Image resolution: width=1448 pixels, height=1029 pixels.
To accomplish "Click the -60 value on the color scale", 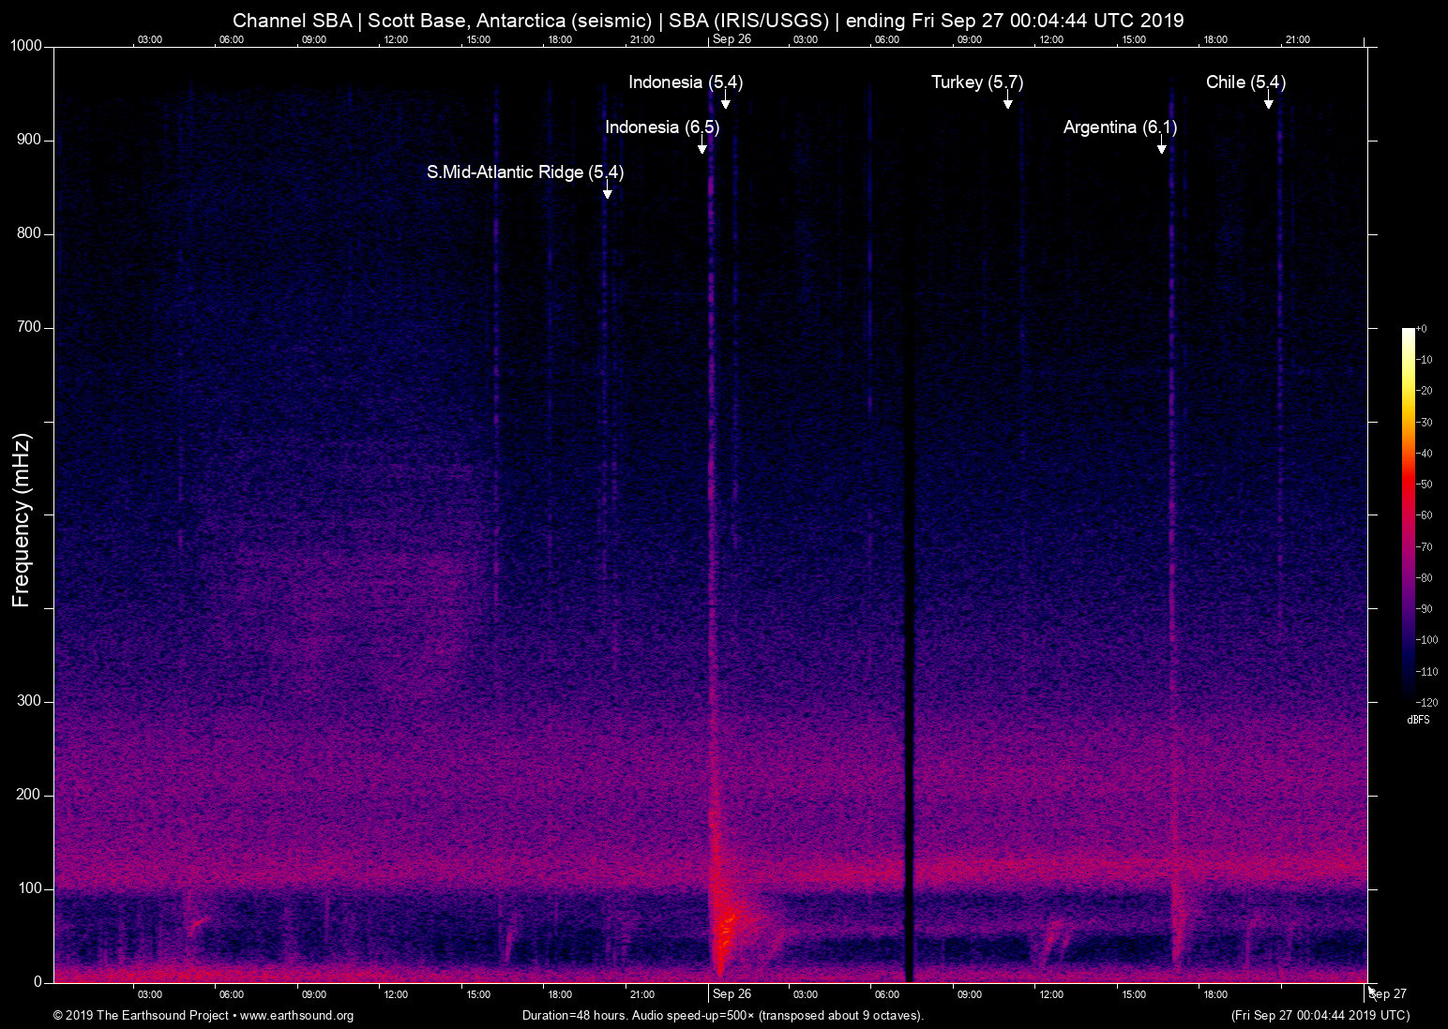I will (1425, 515).
